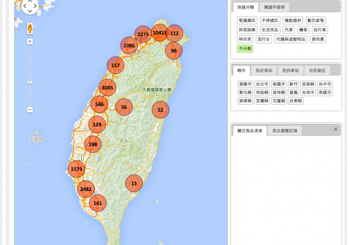
Task: Open the 商品瀏覽記錄 tab
Action: [x=285, y=131]
